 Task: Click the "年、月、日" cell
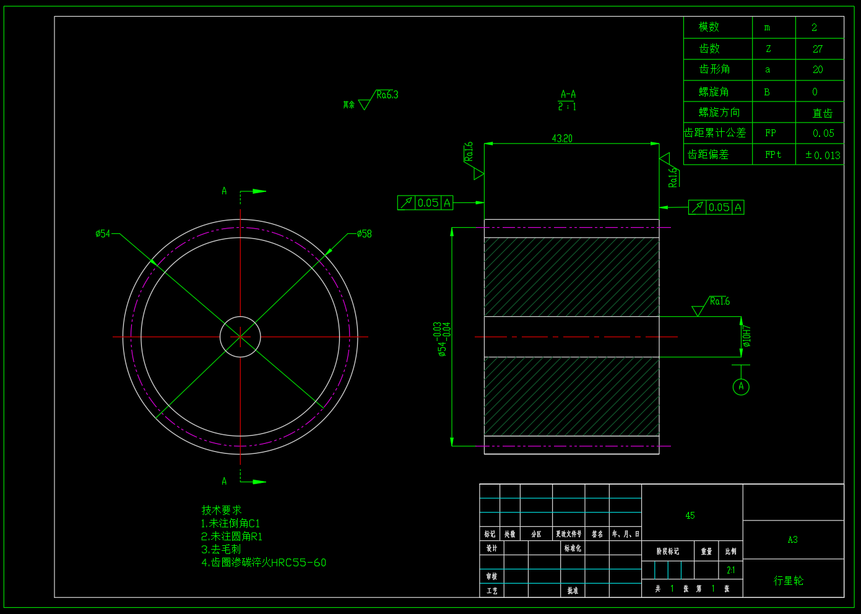[625, 534]
